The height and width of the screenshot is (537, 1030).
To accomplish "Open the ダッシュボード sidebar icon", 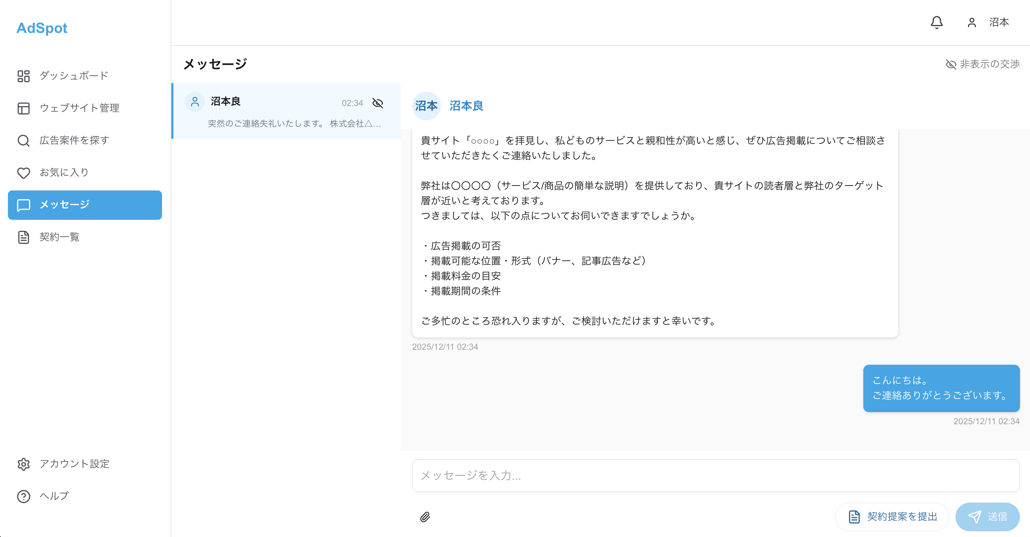I will 24,76.
